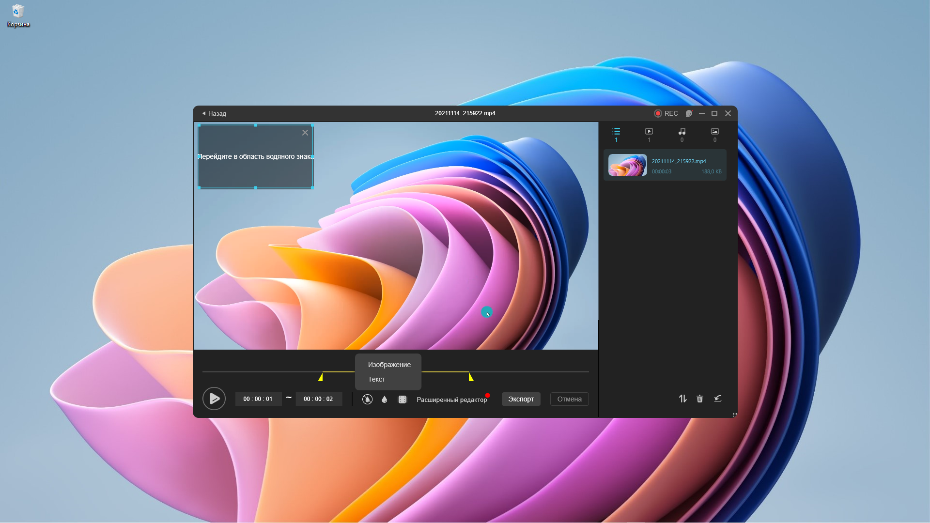Open the audio files tab
930x523 pixels.
[x=682, y=134]
